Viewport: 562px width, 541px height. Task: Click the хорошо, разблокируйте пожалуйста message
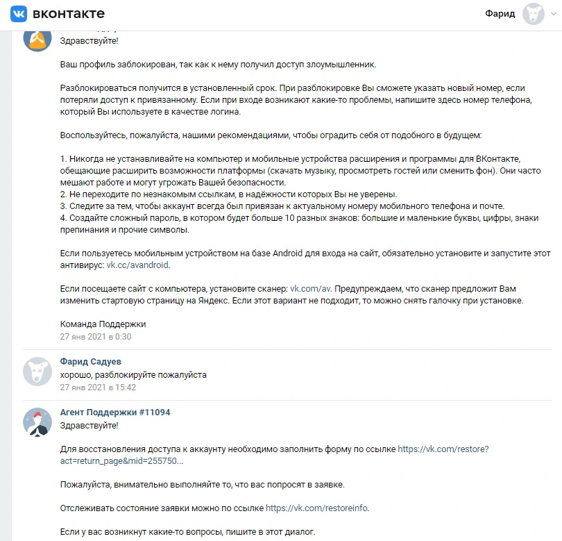(133, 375)
